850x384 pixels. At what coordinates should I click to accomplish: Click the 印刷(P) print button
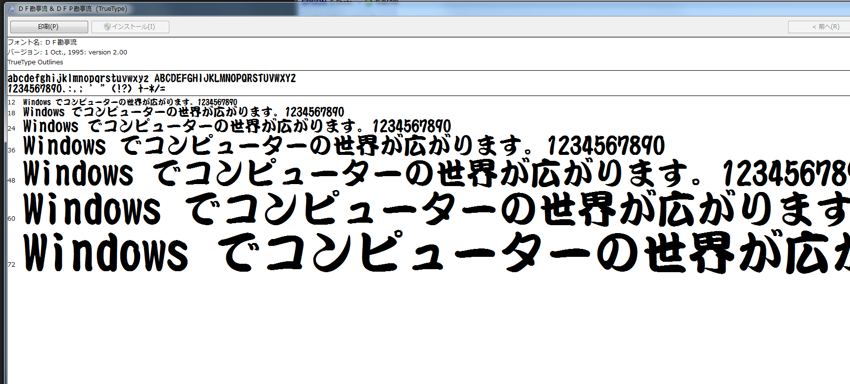tap(49, 27)
